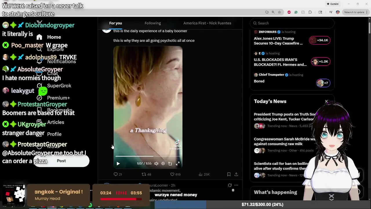The image size is (371, 209).
Task: Click the X logo in sidebar
Action: (39, 22)
